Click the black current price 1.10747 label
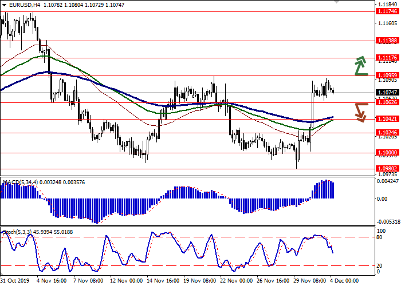The height and width of the screenshot is (286, 401). tap(387, 93)
